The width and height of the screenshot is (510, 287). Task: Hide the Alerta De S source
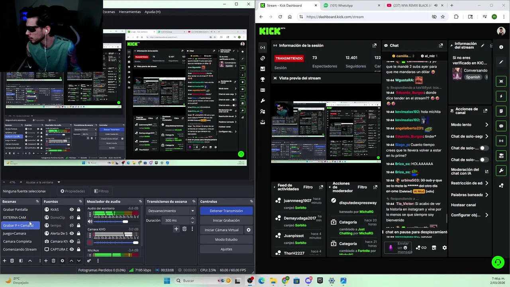(x=72, y=233)
